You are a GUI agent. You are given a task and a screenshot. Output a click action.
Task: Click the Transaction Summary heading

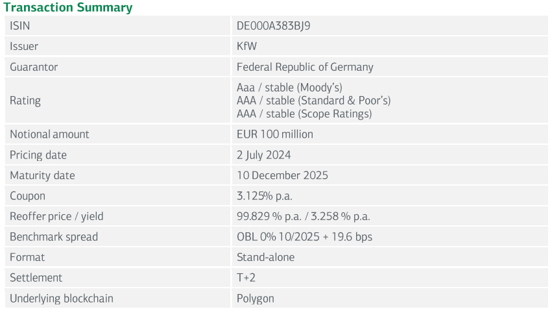[68, 8]
